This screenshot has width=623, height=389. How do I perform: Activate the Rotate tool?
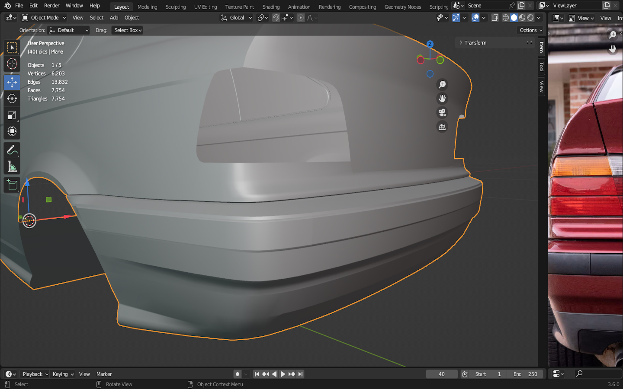tap(12, 99)
